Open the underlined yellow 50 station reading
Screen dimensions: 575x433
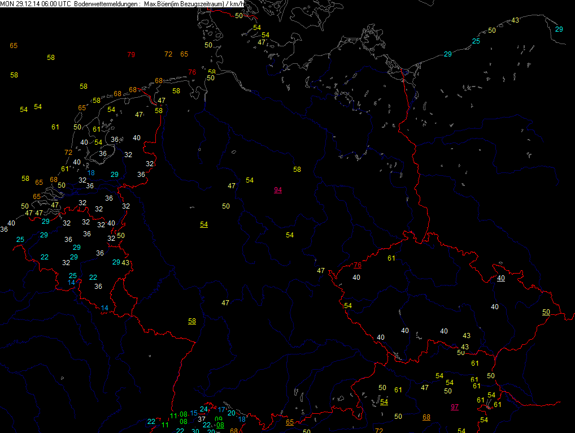coord(546,312)
